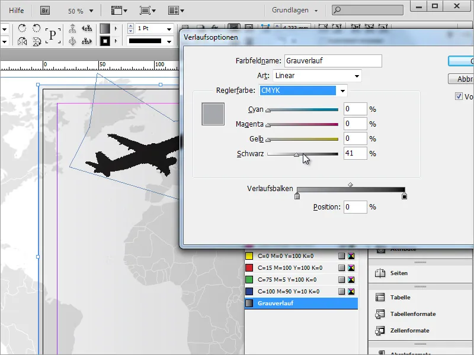Open the view options dropdown

119,11
